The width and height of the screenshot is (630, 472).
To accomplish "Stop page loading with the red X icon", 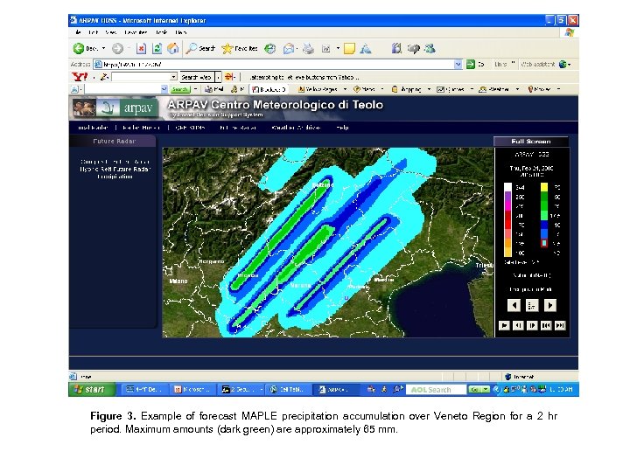I will click(x=141, y=49).
